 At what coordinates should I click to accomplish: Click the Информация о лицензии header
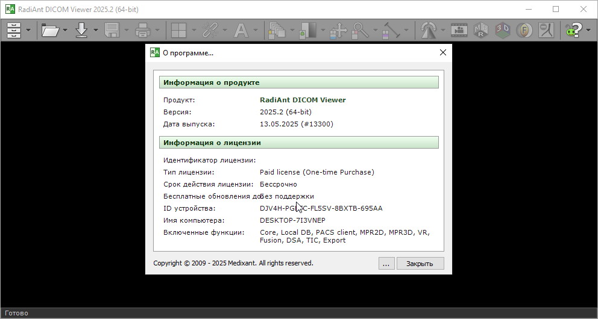click(298, 143)
